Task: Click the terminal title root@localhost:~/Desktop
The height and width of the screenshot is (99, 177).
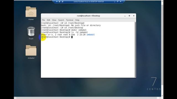Action: 88,16
